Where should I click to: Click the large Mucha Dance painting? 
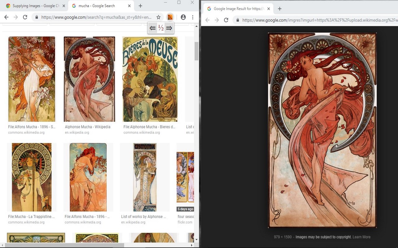tap(322, 130)
